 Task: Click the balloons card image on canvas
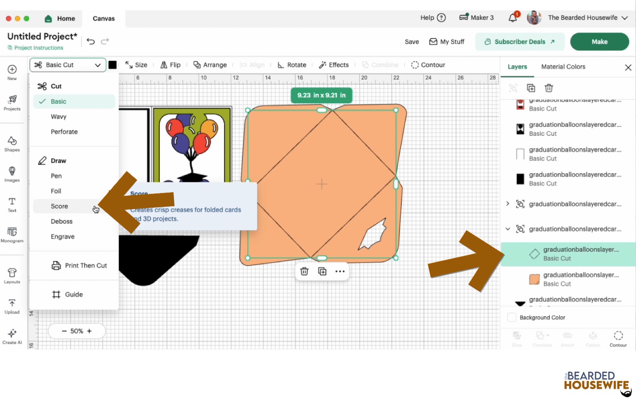[192, 145]
